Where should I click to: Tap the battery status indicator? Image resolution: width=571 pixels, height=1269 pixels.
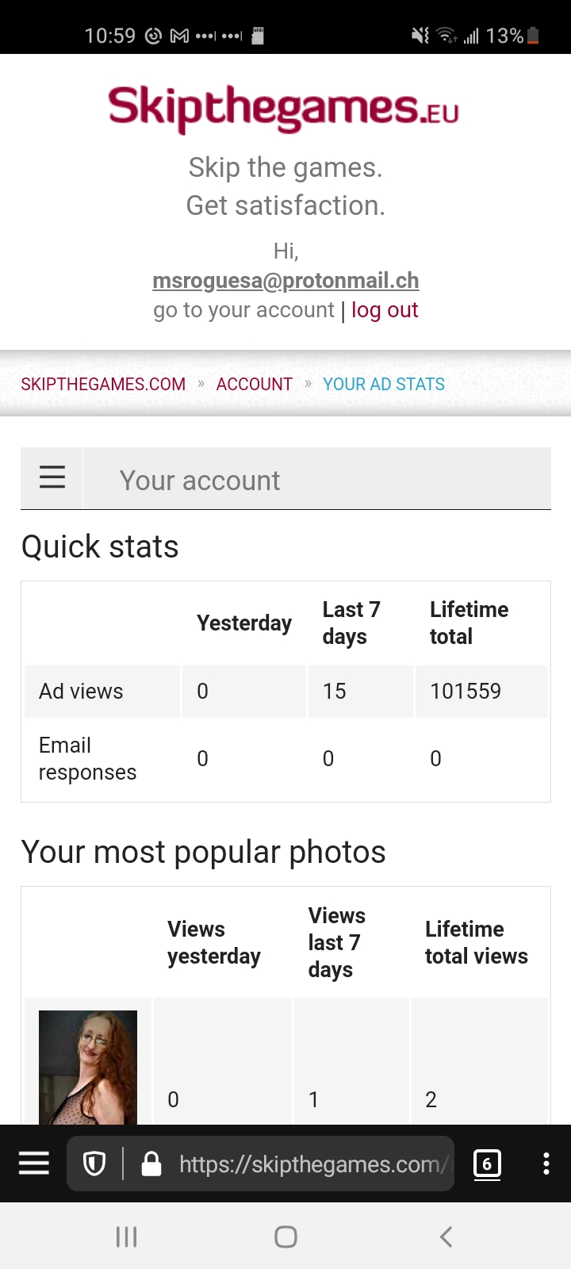pyautogui.click(x=533, y=36)
